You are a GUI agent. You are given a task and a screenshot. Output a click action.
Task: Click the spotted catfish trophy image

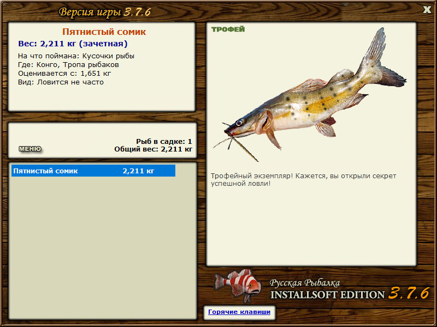coord(309,94)
